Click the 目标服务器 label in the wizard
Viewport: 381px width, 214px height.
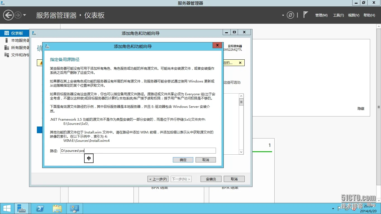point(235,46)
